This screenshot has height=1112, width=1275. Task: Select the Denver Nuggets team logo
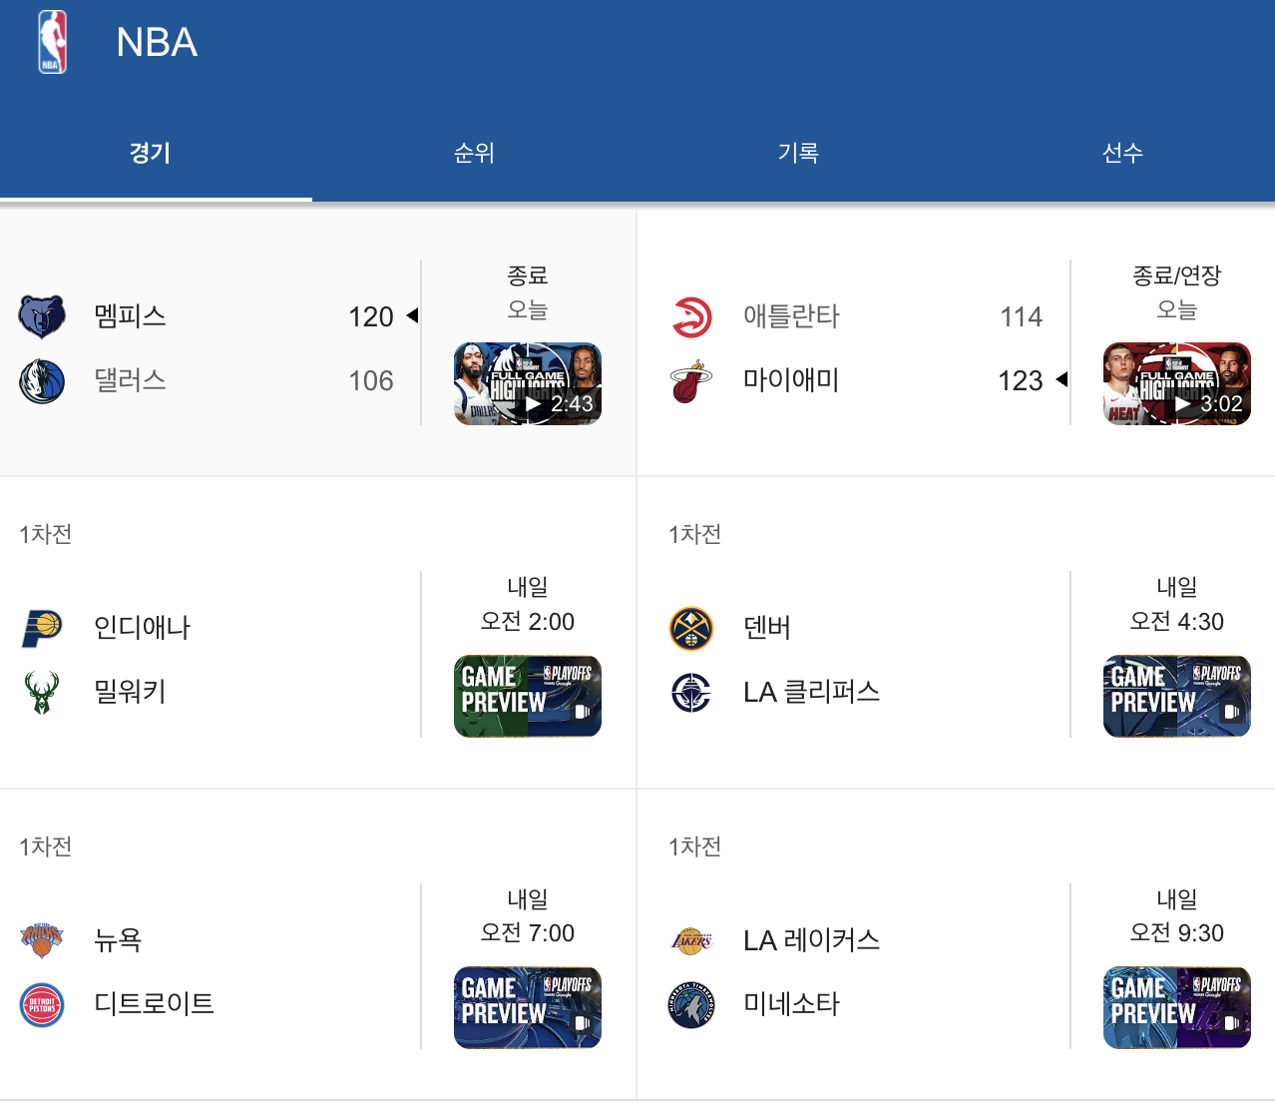coord(690,628)
